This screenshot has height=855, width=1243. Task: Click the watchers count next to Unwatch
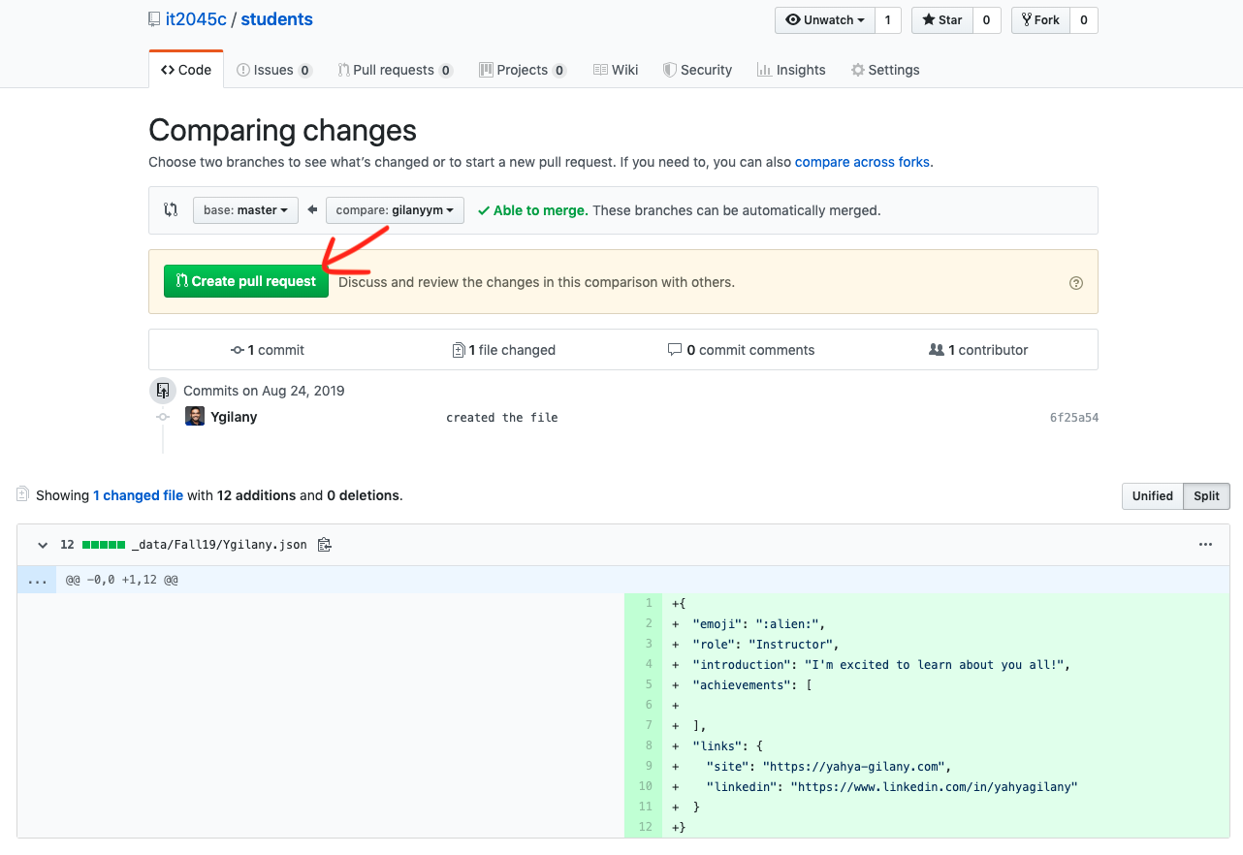click(887, 20)
